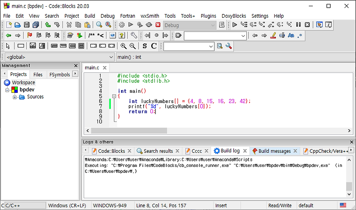Build the project with gear icon
The height and width of the screenshot is (210, 356).
click(x=121, y=25)
